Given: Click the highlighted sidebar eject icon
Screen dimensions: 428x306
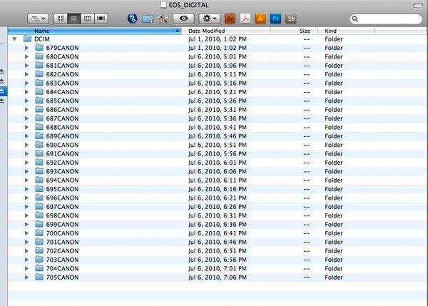Looking at the screenshot, I should click(x=2, y=91).
